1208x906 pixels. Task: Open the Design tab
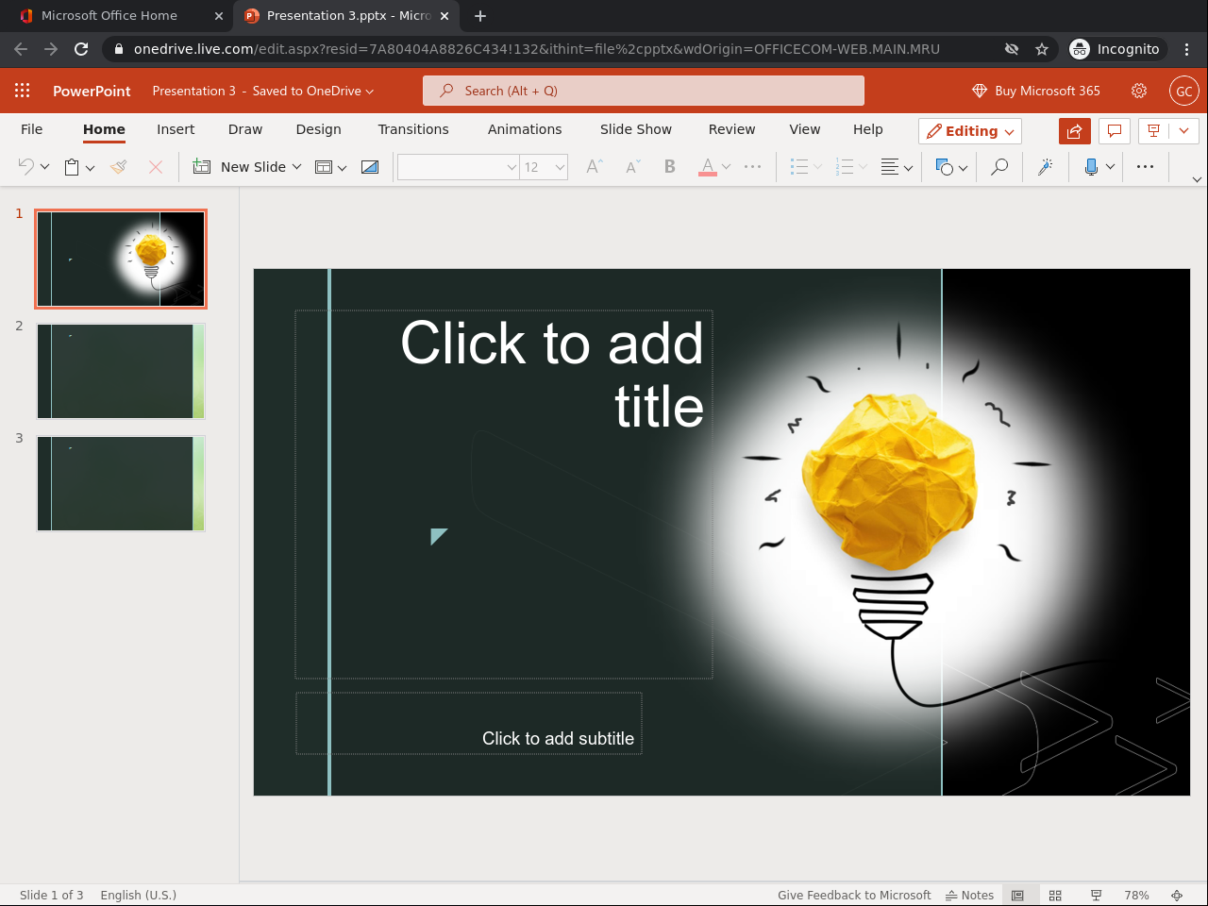pyautogui.click(x=318, y=129)
